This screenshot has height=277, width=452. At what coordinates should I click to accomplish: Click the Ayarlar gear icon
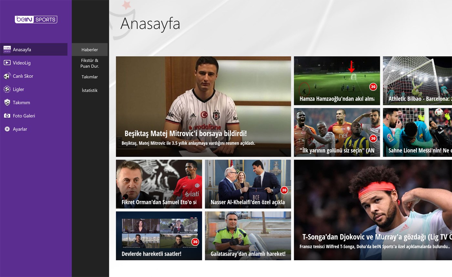point(7,129)
